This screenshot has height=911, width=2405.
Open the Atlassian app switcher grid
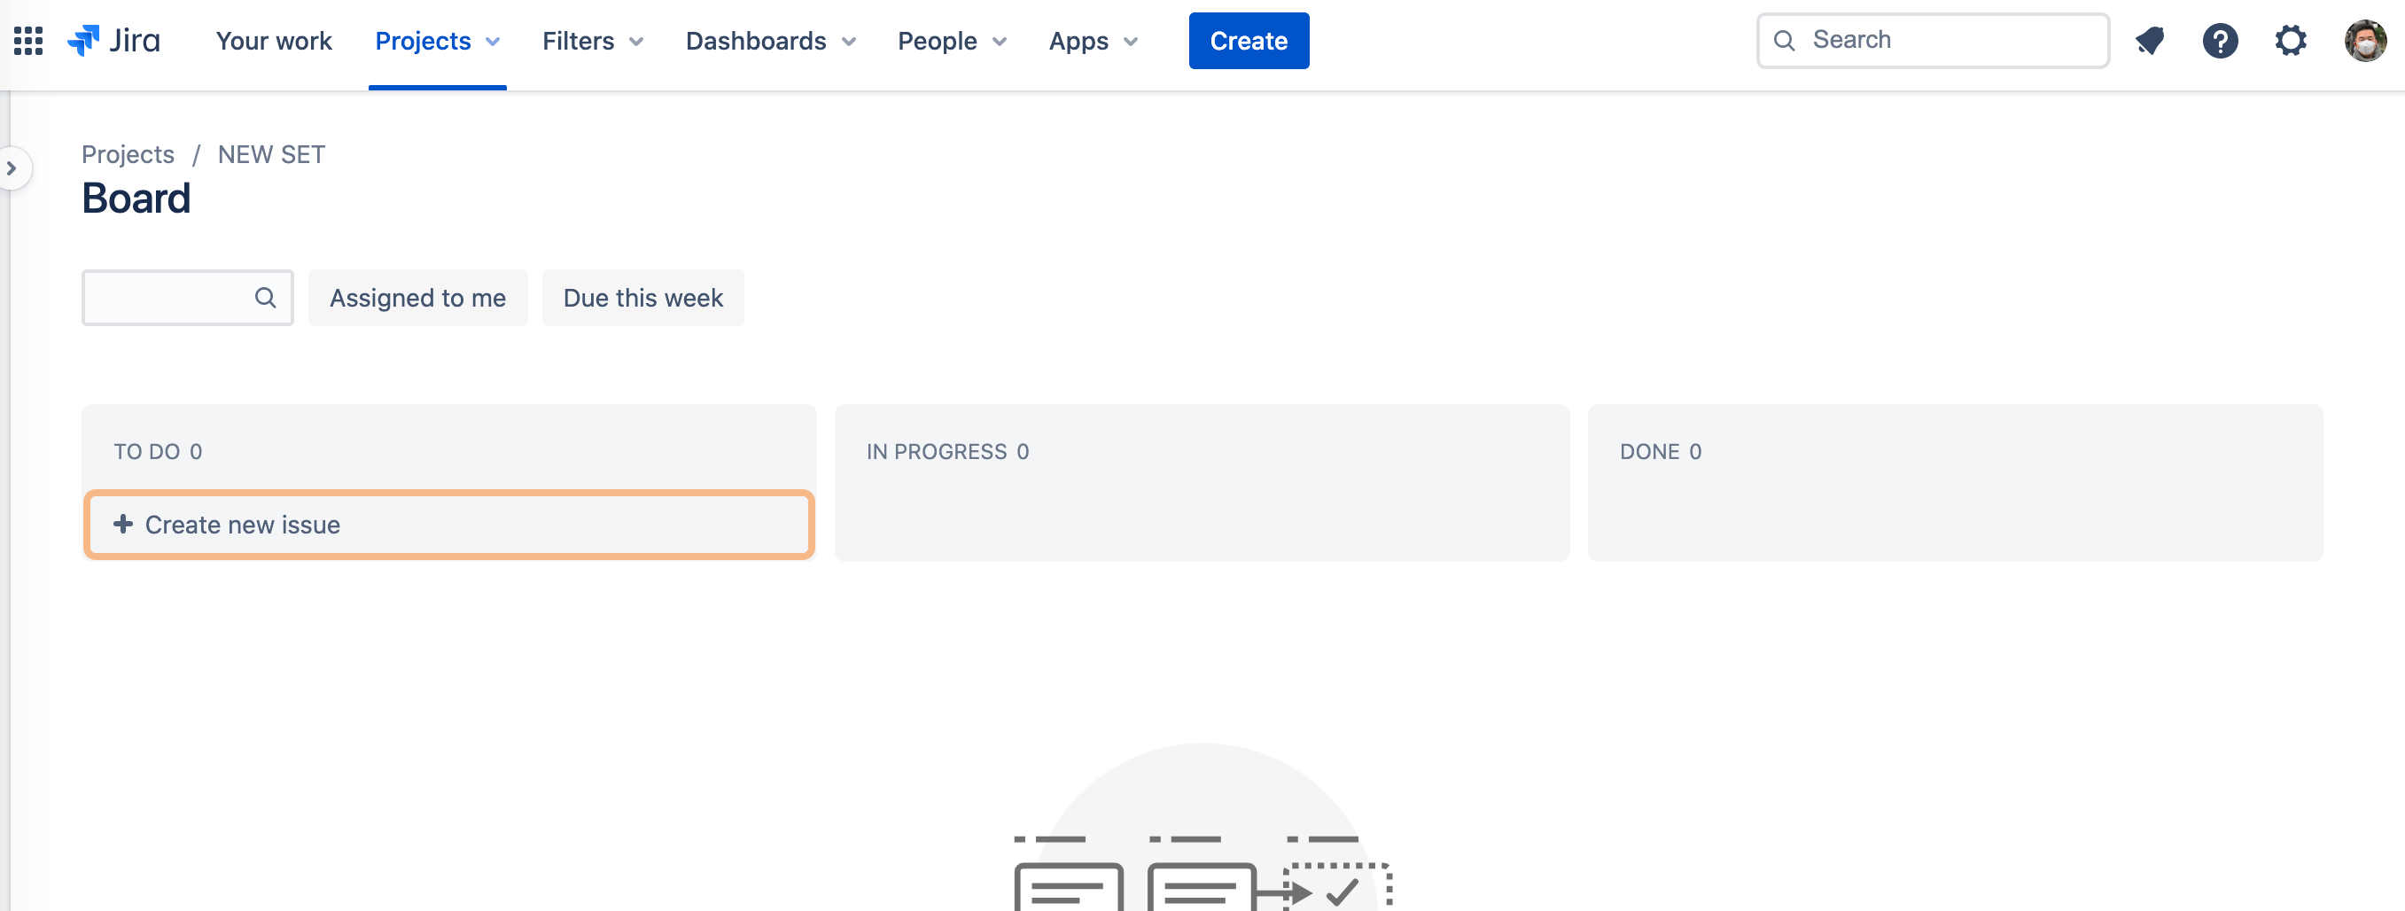[27, 40]
